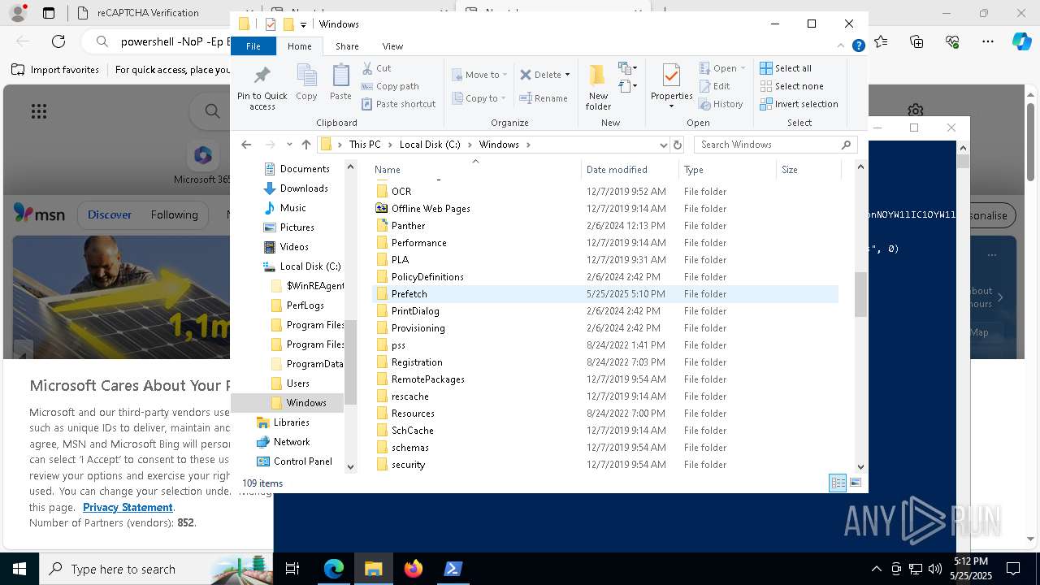Screen dimensions: 1040x585
Task: Sort by the Name column header
Action: pos(475,170)
